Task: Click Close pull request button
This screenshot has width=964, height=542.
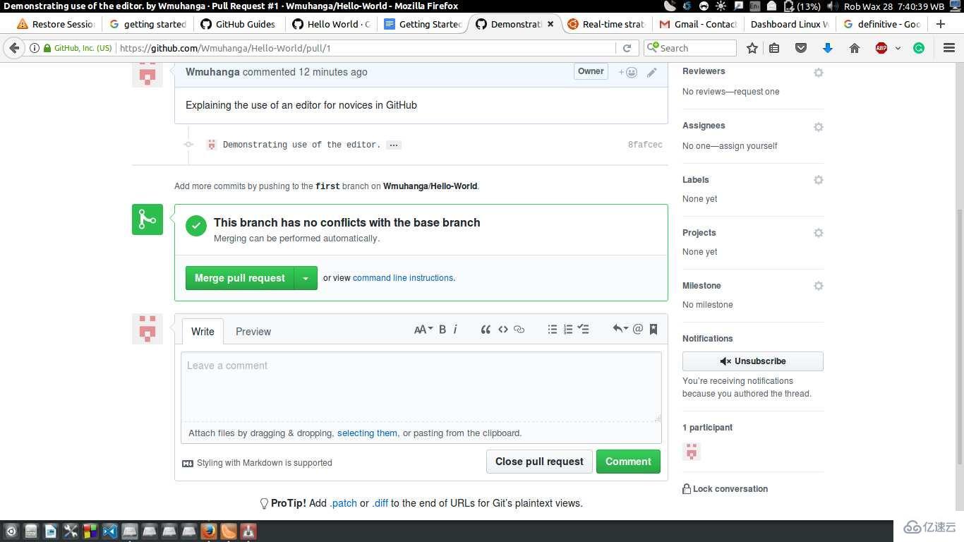Action: (x=539, y=462)
